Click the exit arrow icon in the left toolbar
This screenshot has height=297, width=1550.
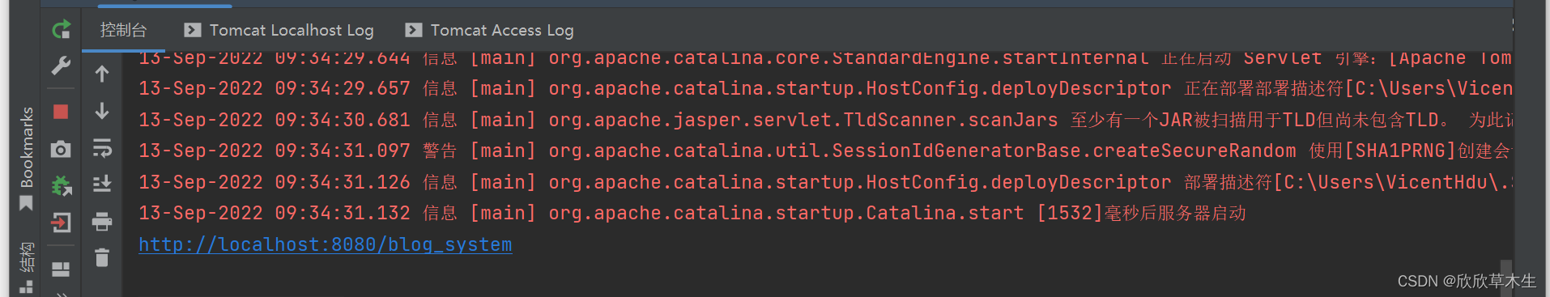(61, 223)
